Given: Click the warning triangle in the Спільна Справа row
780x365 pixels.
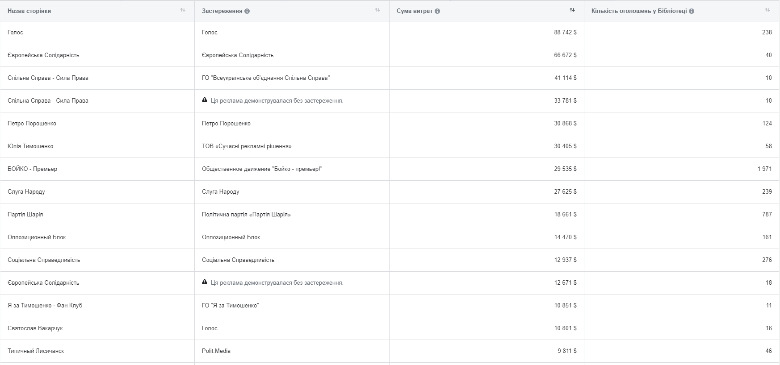Looking at the screenshot, I should [205, 100].
